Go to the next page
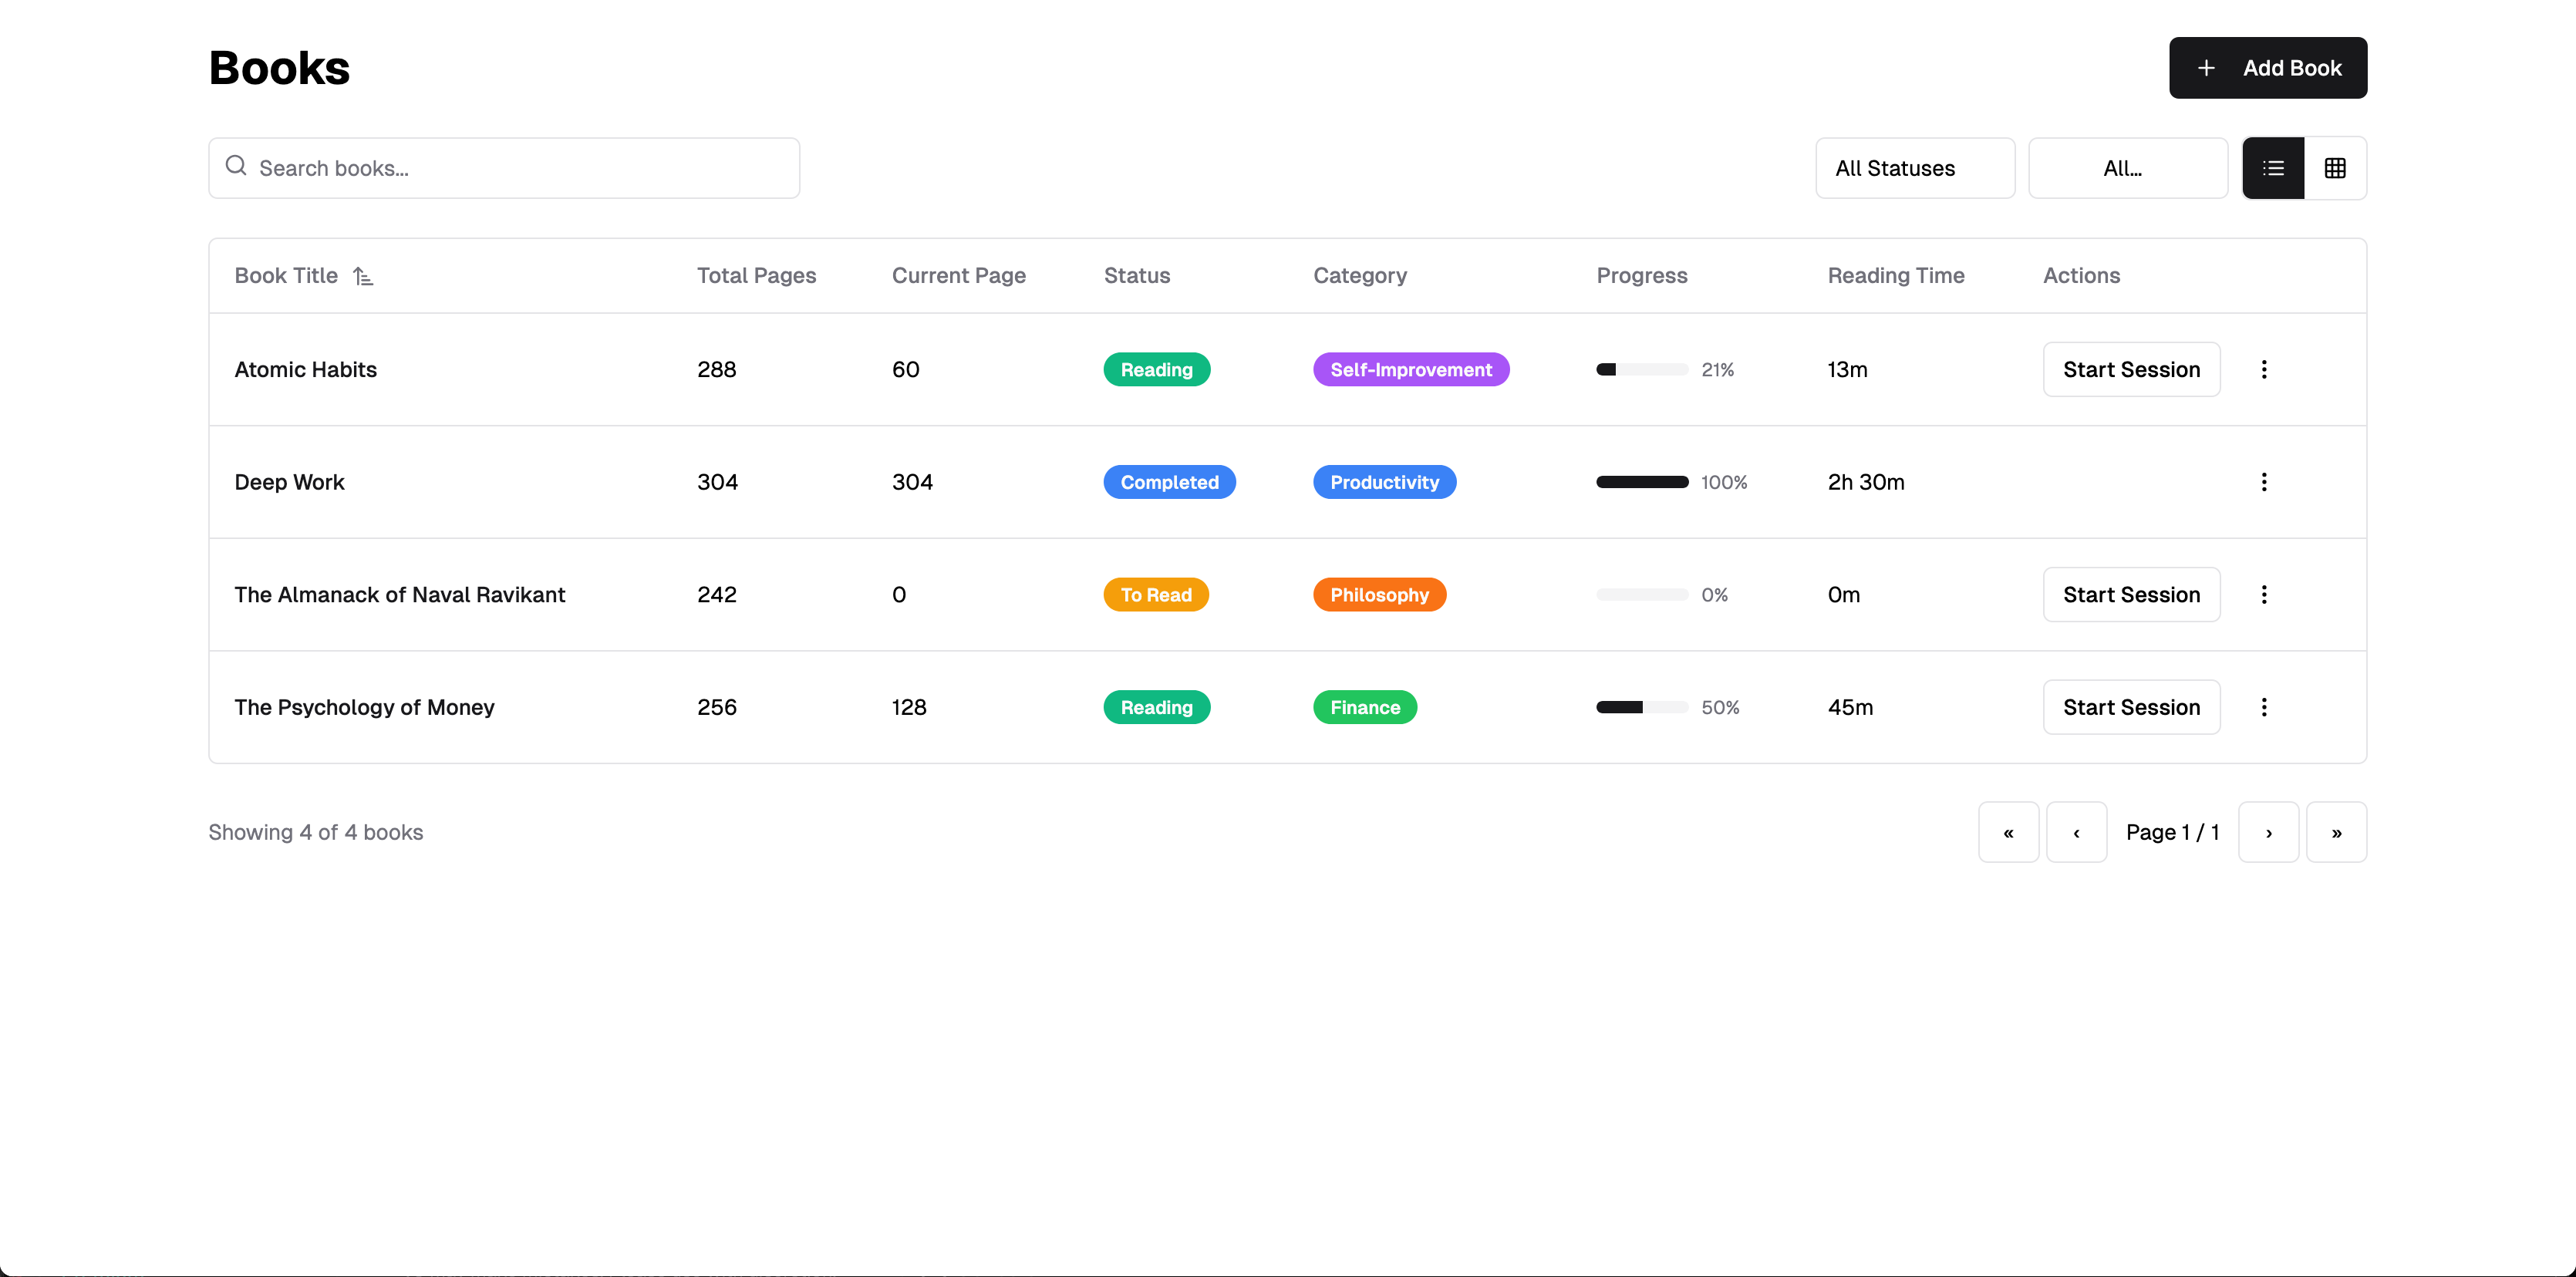 pos(2268,832)
